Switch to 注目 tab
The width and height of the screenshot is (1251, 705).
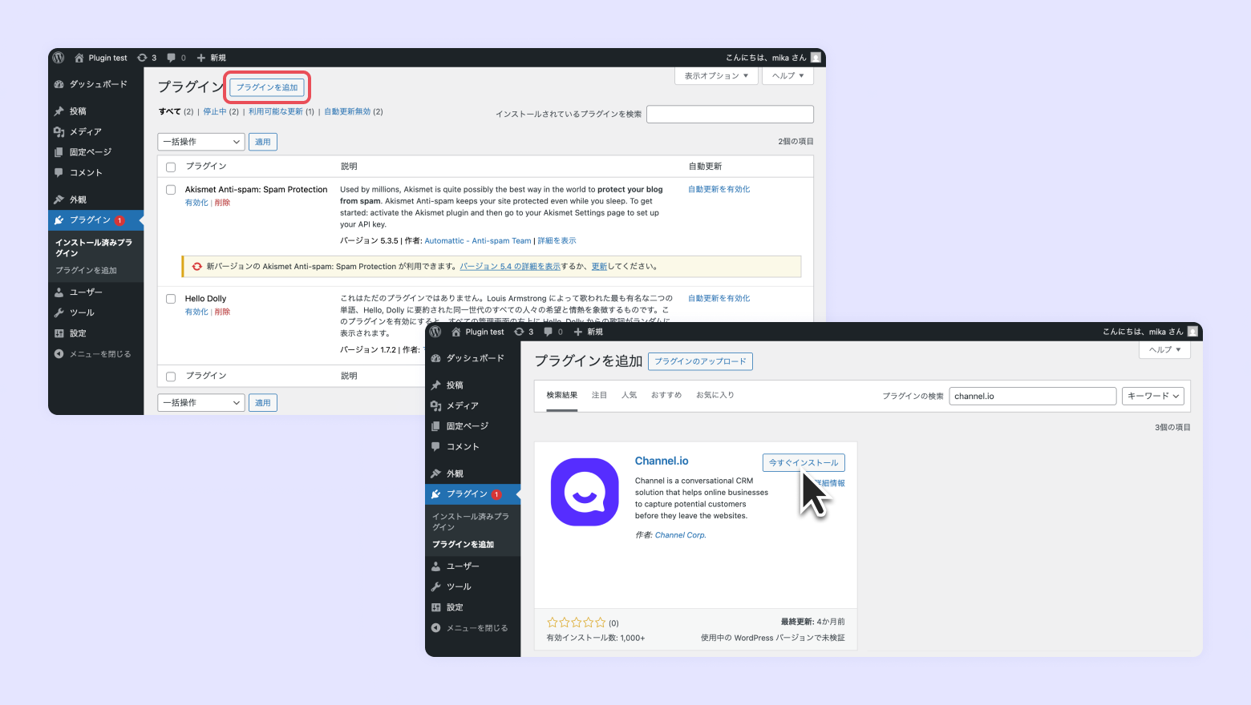[x=600, y=395]
